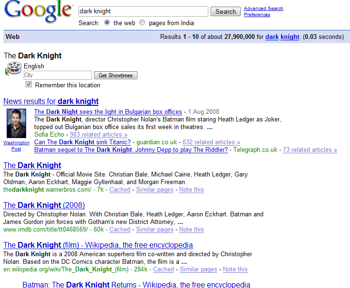Open 'Batman: The Dark Knight Returns' Wikipedia result
The width and height of the screenshot is (350, 288).
coord(136,284)
